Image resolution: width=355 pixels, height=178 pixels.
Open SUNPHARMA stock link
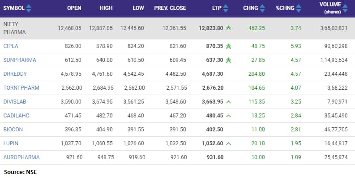20,60
